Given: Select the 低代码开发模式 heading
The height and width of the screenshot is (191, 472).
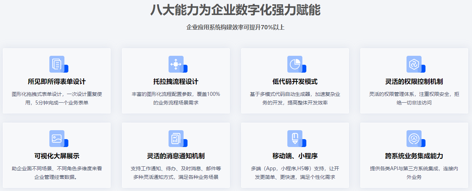Looking at the screenshot, I should click(295, 82).
